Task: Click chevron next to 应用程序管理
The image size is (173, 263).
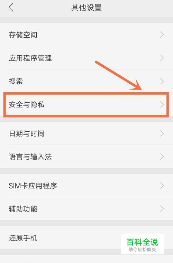Action: tap(162, 58)
